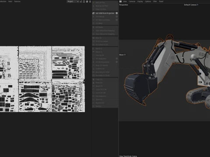Open the Cameras menu in the viewport
Image resolution: width=210 pixels, height=157 pixels.
(x=132, y=1)
